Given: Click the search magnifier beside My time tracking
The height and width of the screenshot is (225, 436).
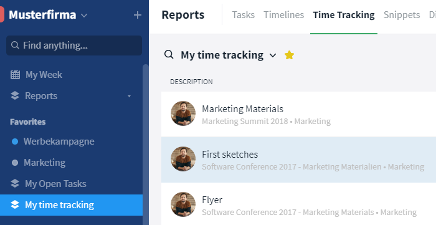Looking at the screenshot, I should pos(169,54).
